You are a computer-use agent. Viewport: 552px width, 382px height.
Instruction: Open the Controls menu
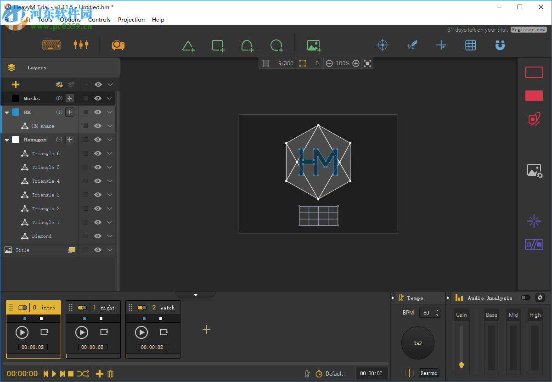[99, 20]
